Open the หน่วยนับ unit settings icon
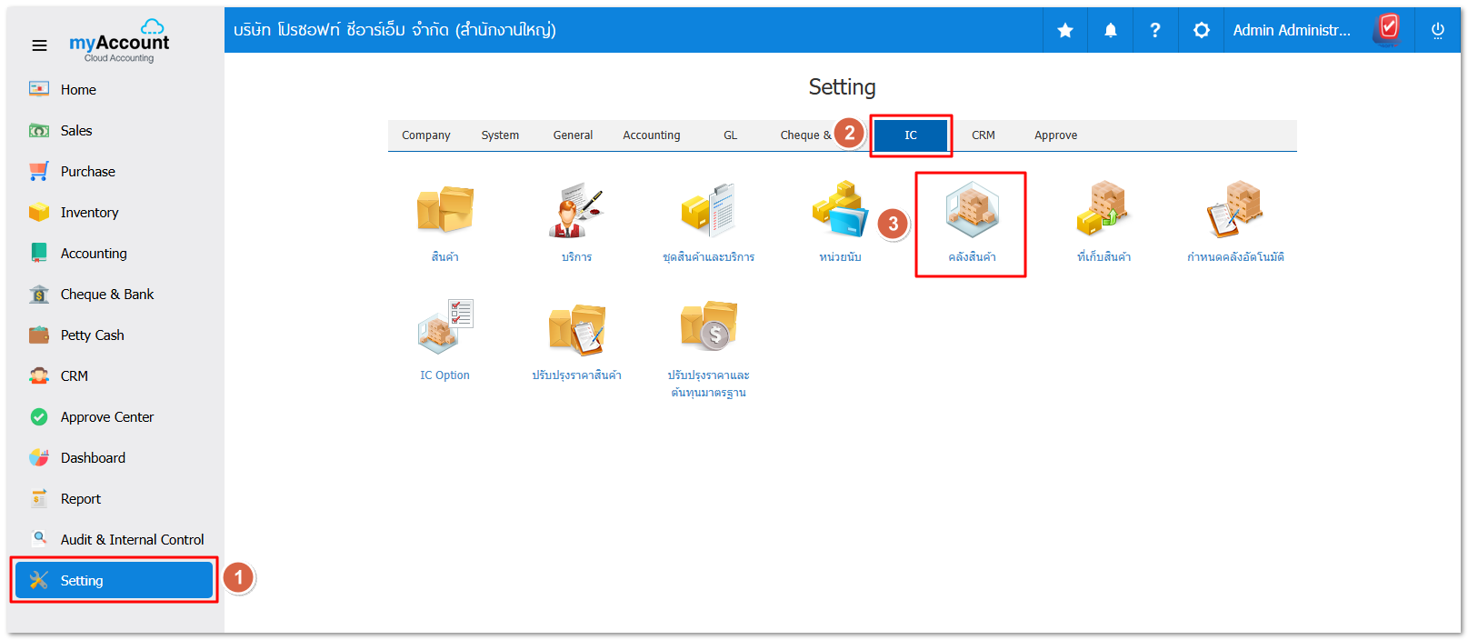 pyautogui.click(x=840, y=211)
